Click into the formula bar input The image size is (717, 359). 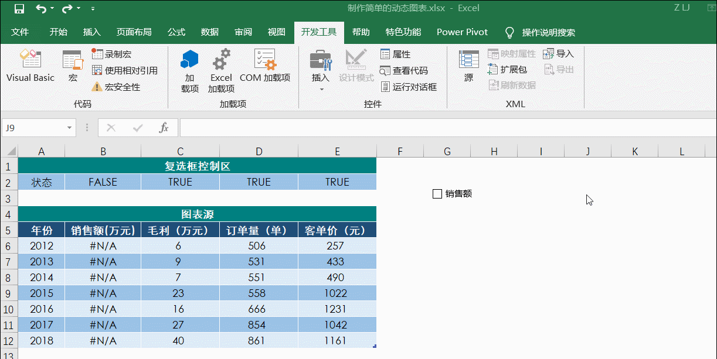pyautogui.click(x=447, y=127)
